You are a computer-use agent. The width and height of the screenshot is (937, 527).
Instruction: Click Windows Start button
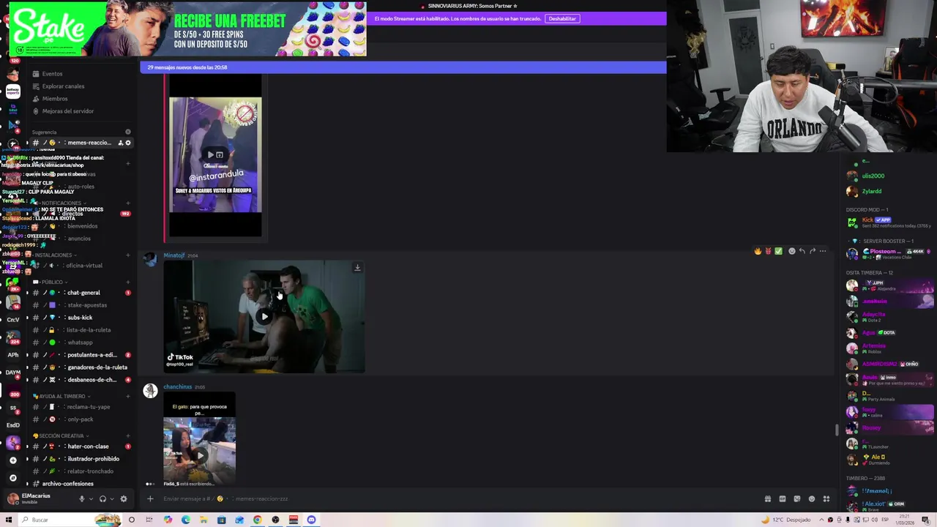pos(10,520)
